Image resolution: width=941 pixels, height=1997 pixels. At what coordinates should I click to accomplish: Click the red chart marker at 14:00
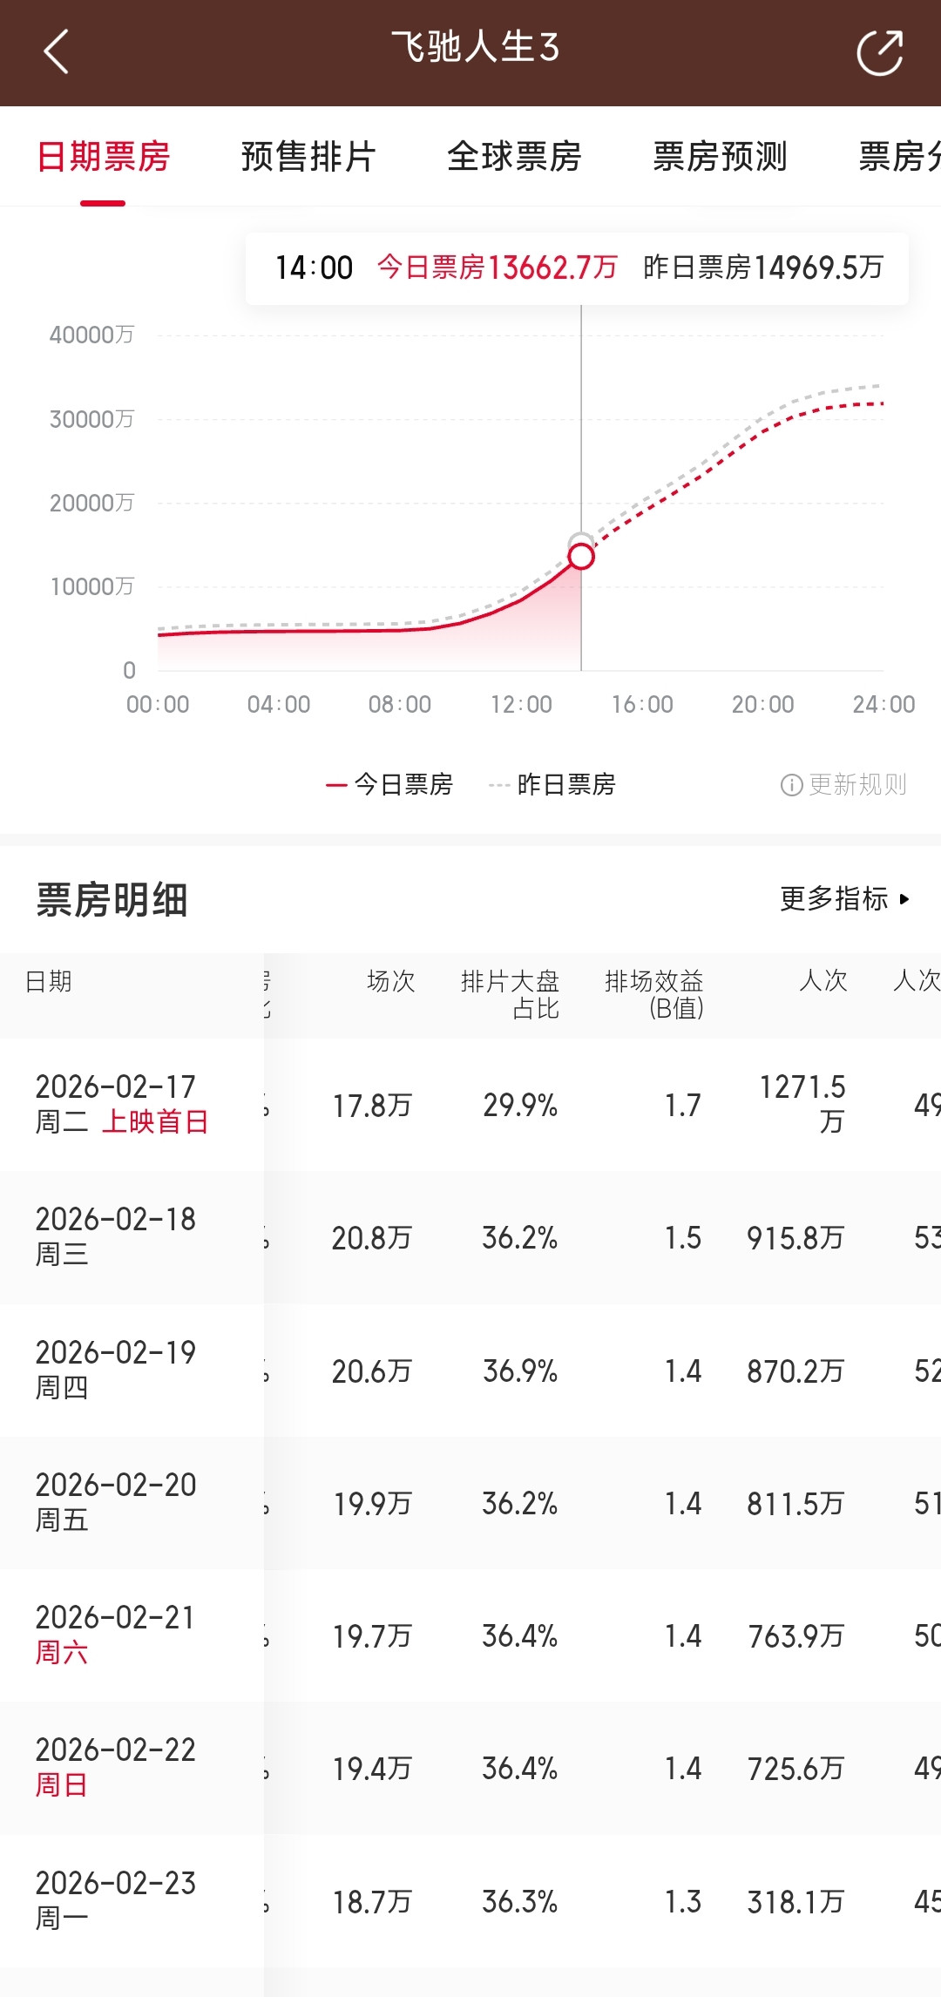581,556
